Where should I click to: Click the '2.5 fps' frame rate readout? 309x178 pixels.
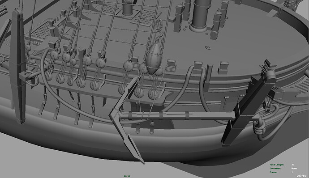pos(301,176)
